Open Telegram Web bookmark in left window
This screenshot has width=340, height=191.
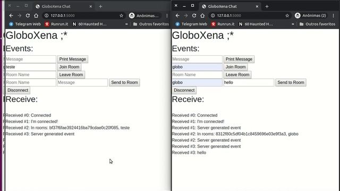pos(25,24)
